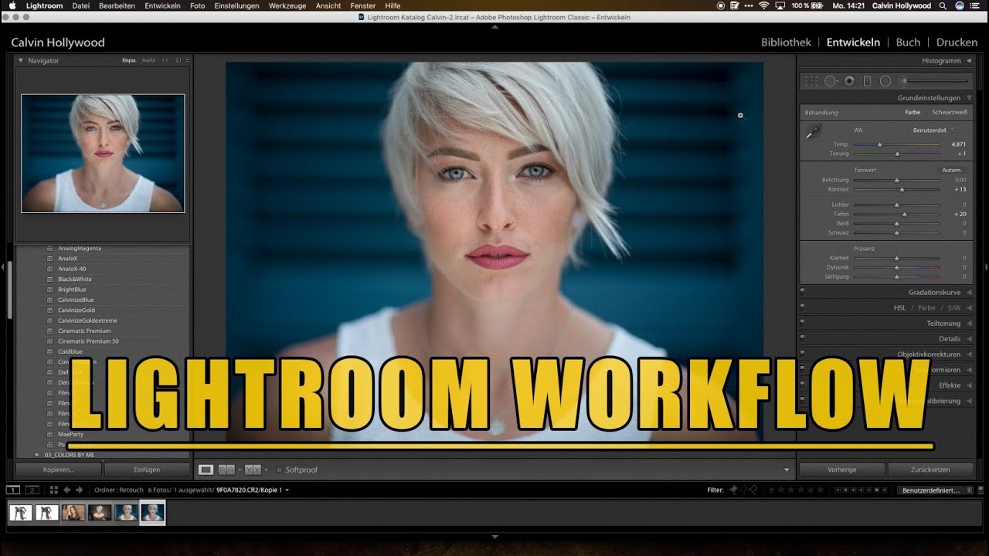
Task: Click the Wi-Fi icon in macOS menu bar
Action: pos(763,5)
